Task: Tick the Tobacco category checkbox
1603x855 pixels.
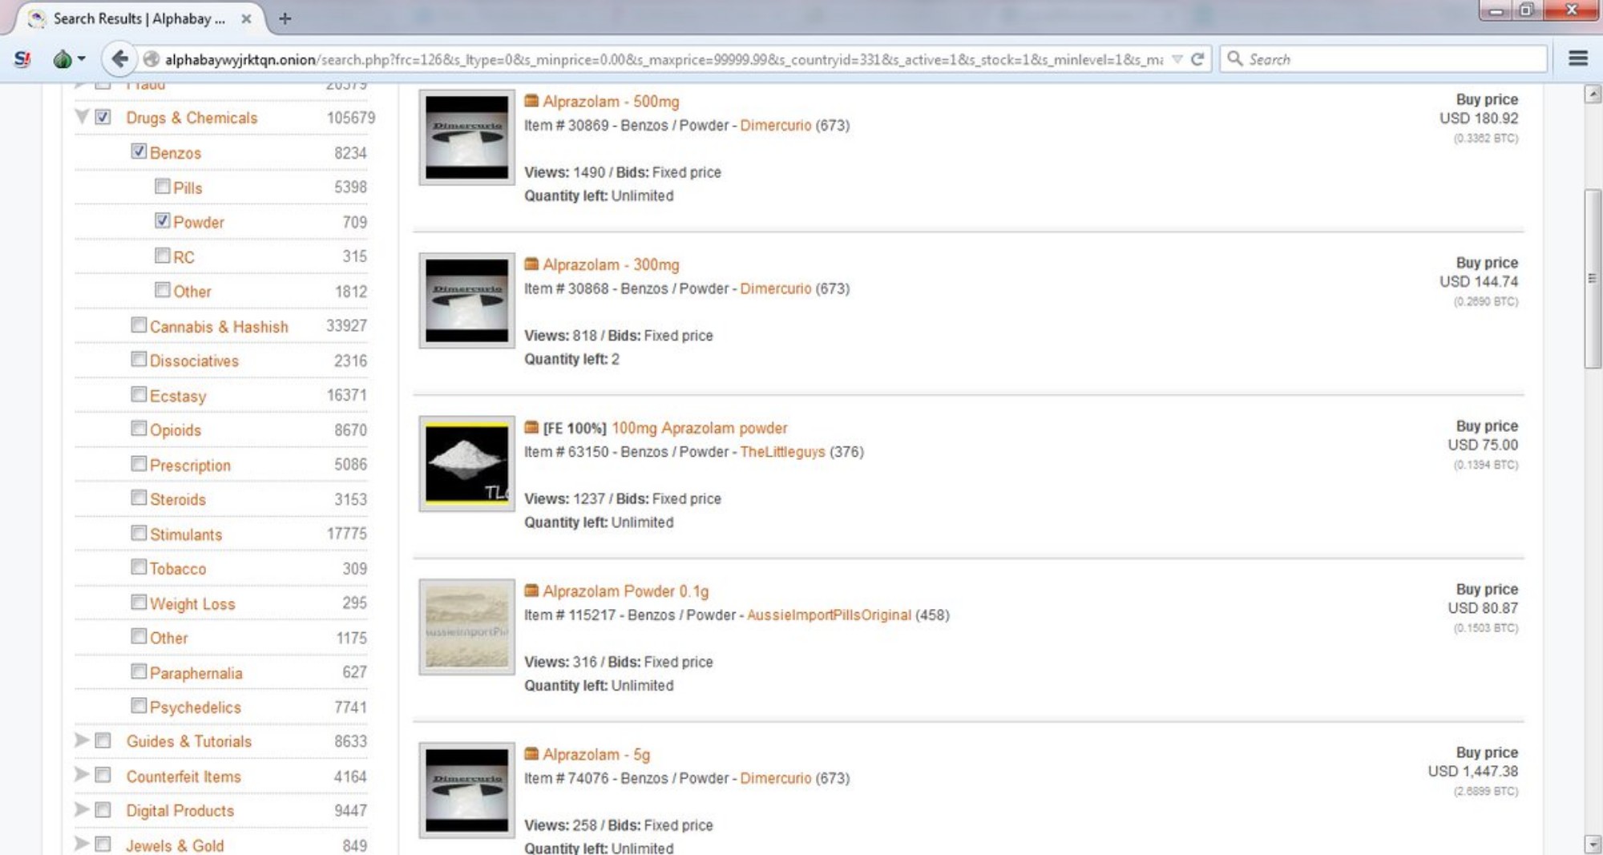Action: click(139, 567)
